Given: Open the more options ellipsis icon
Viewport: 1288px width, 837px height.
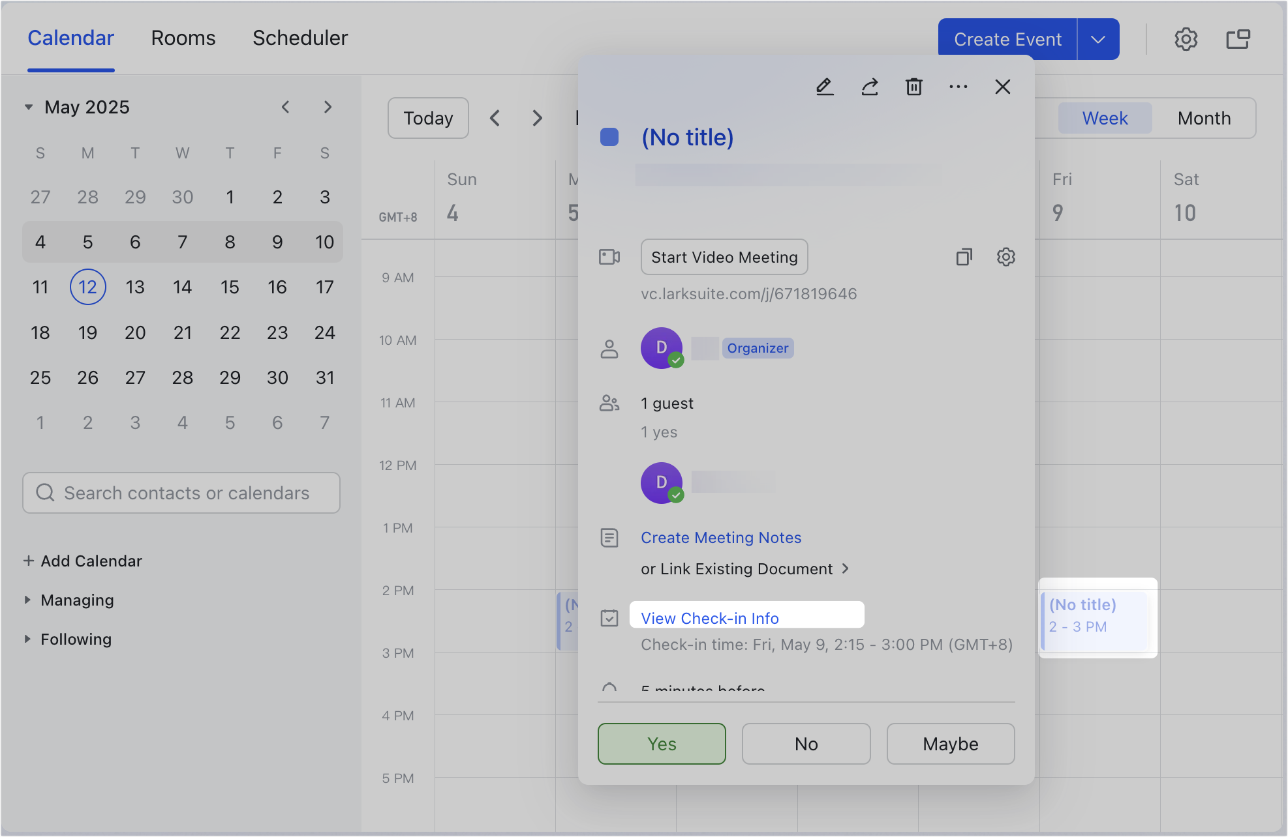Looking at the screenshot, I should coord(958,87).
